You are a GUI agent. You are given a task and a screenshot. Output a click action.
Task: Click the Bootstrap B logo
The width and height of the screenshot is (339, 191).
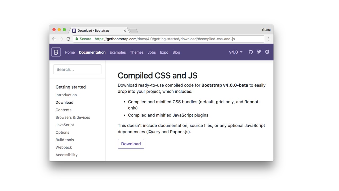pos(56,52)
